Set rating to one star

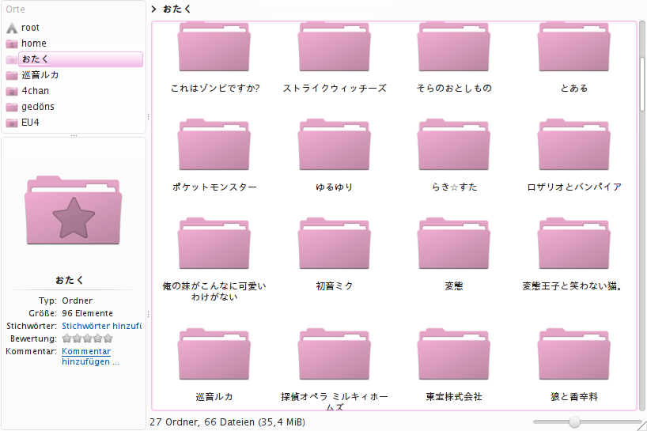coord(67,338)
